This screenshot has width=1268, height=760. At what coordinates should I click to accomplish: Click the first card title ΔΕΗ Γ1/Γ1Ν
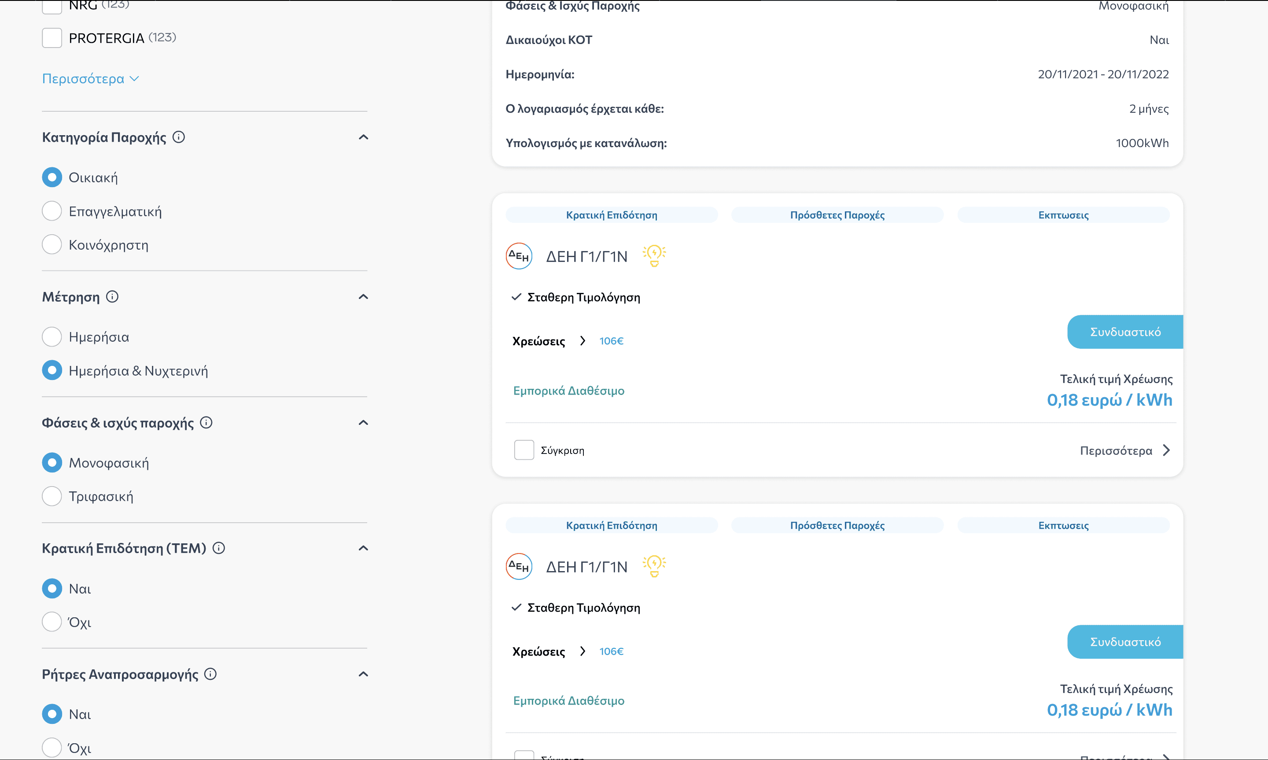[x=586, y=257]
